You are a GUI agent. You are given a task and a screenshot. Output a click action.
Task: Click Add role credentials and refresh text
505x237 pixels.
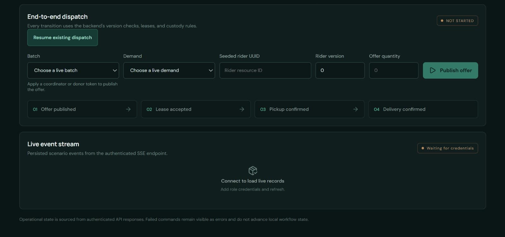(253, 189)
